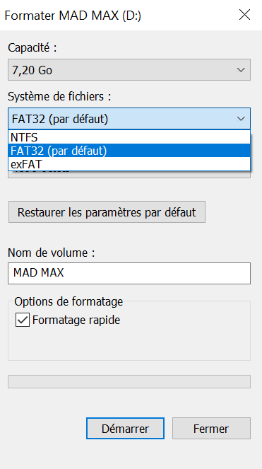
Task: Click the chevron arrow of the Capacité field
Action: [x=241, y=70]
